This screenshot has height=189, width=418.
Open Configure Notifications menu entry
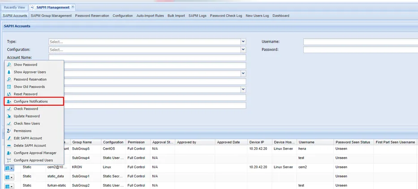point(34,102)
